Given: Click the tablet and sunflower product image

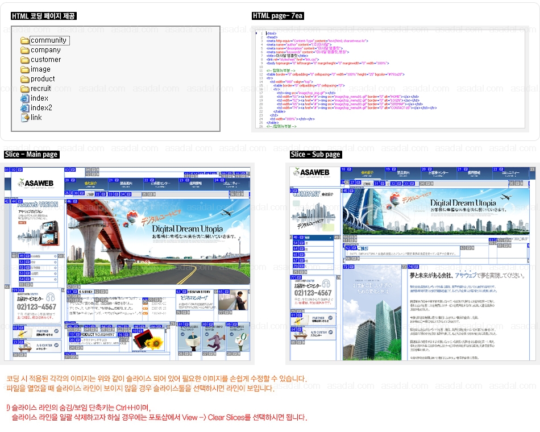Looking at the screenshot, I should click(x=148, y=340).
